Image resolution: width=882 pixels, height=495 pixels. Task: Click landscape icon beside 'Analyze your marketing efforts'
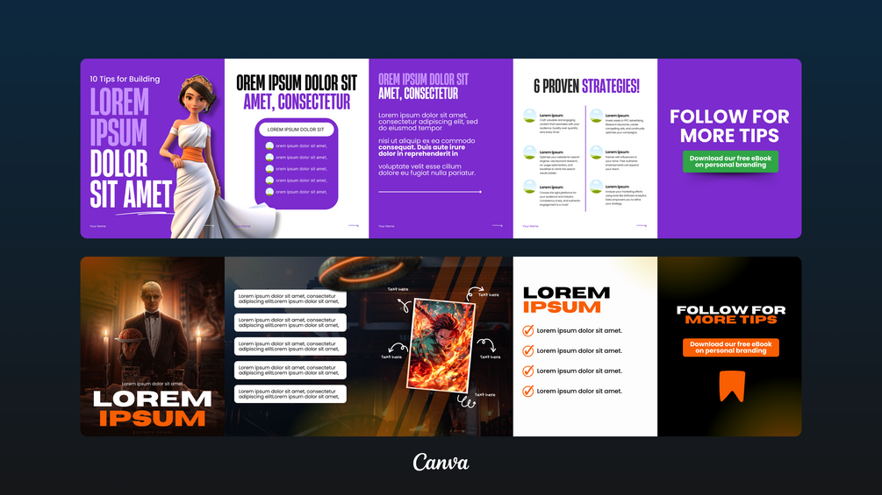[596, 187]
